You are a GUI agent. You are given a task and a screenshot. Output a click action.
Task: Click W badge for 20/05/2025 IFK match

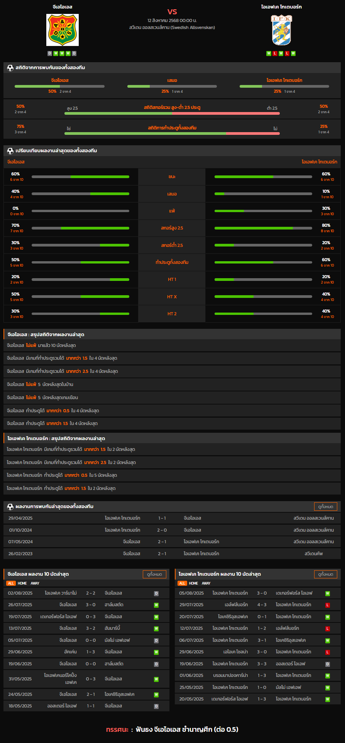click(x=328, y=699)
